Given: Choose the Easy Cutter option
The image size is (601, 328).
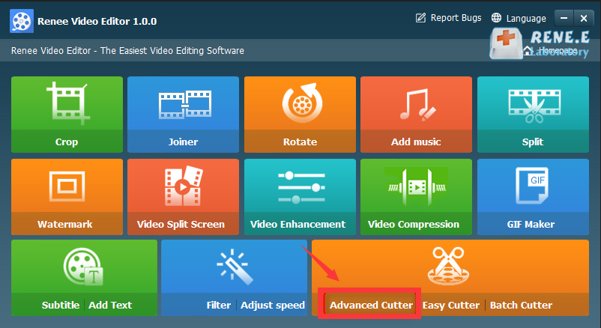Looking at the screenshot, I should 450,305.
